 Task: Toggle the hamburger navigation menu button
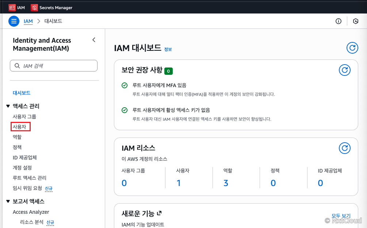pyautogui.click(x=14, y=21)
